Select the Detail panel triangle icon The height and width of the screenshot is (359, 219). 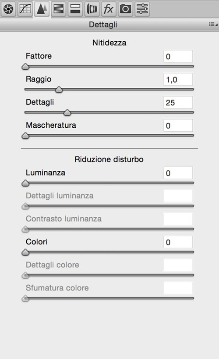pyautogui.click(x=42, y=9)
